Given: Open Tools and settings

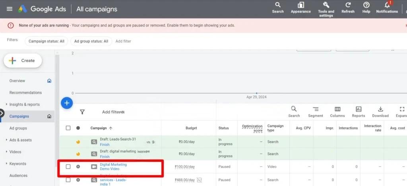Looking at the screenshot, I should pyautogui.click(x=326, y=10).
